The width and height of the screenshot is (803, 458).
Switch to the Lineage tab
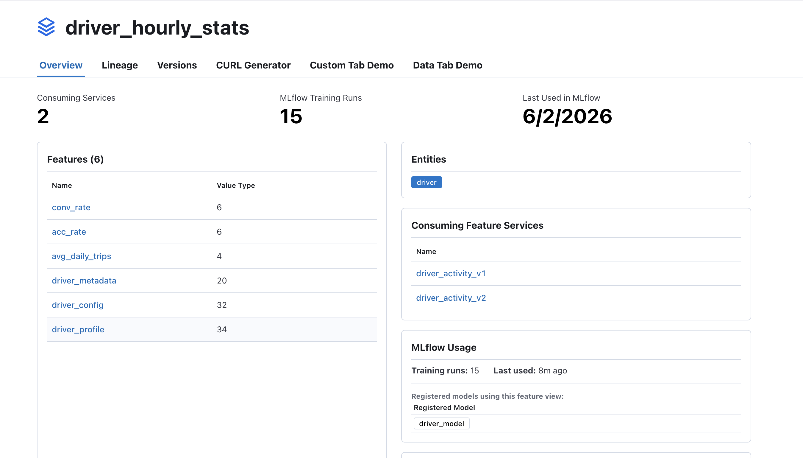(120, 65)
